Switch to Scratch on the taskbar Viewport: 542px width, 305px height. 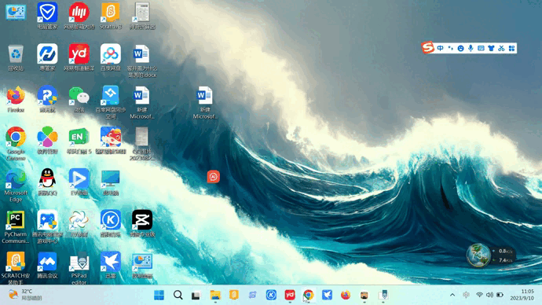[233, 295]
